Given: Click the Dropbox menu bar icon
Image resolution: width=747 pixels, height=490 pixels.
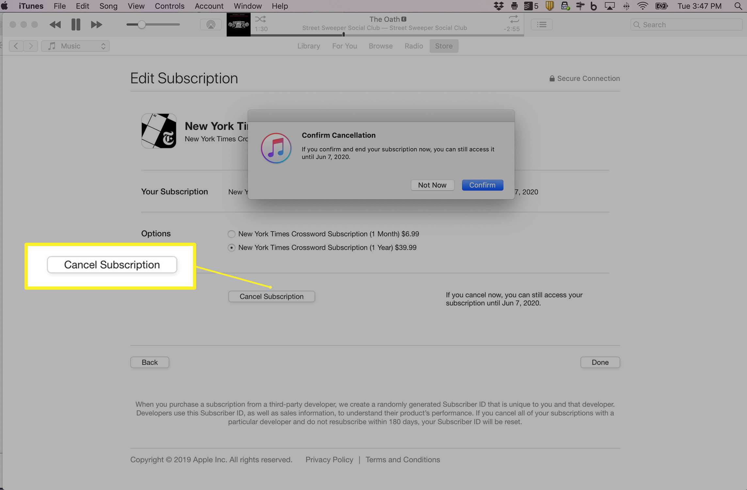Looking at the screenshot, I should [499, 6].
